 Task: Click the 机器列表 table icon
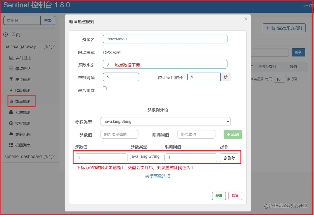11,145
